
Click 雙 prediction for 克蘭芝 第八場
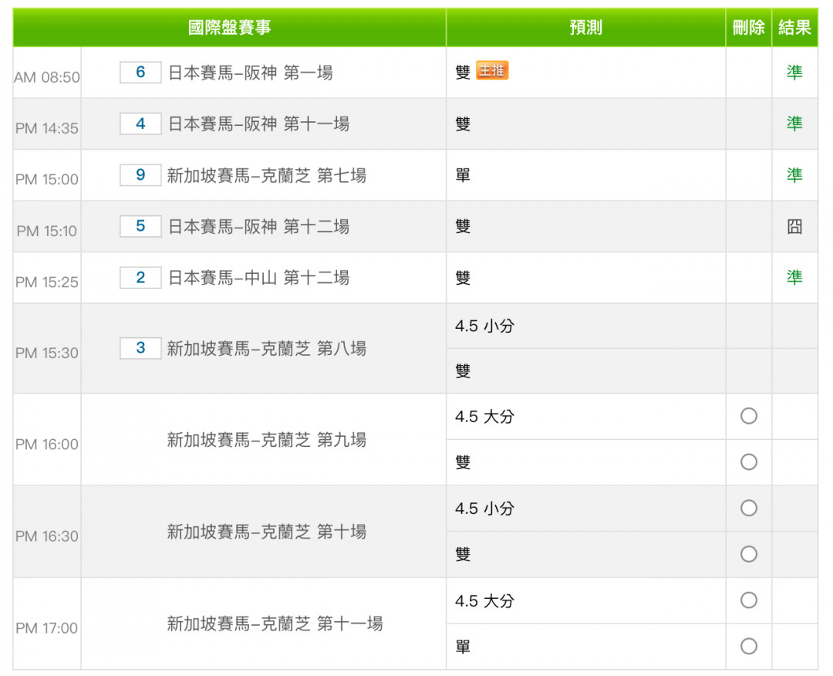(463, 370)
